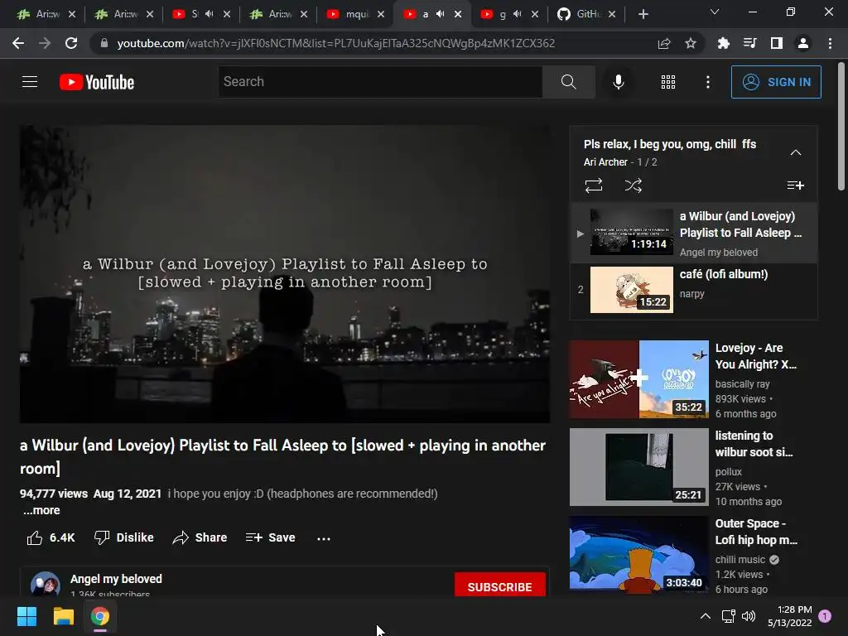
Task: Click the video player area
Action: click(x=285, y=273)
